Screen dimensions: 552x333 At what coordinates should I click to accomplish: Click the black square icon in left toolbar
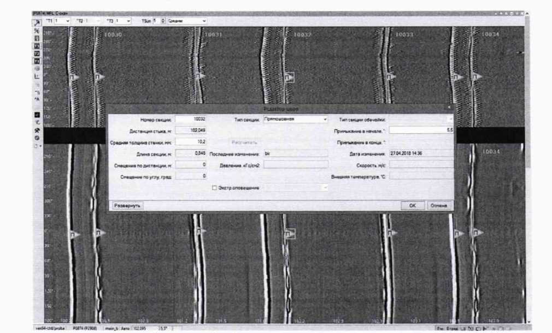[37, 115]
